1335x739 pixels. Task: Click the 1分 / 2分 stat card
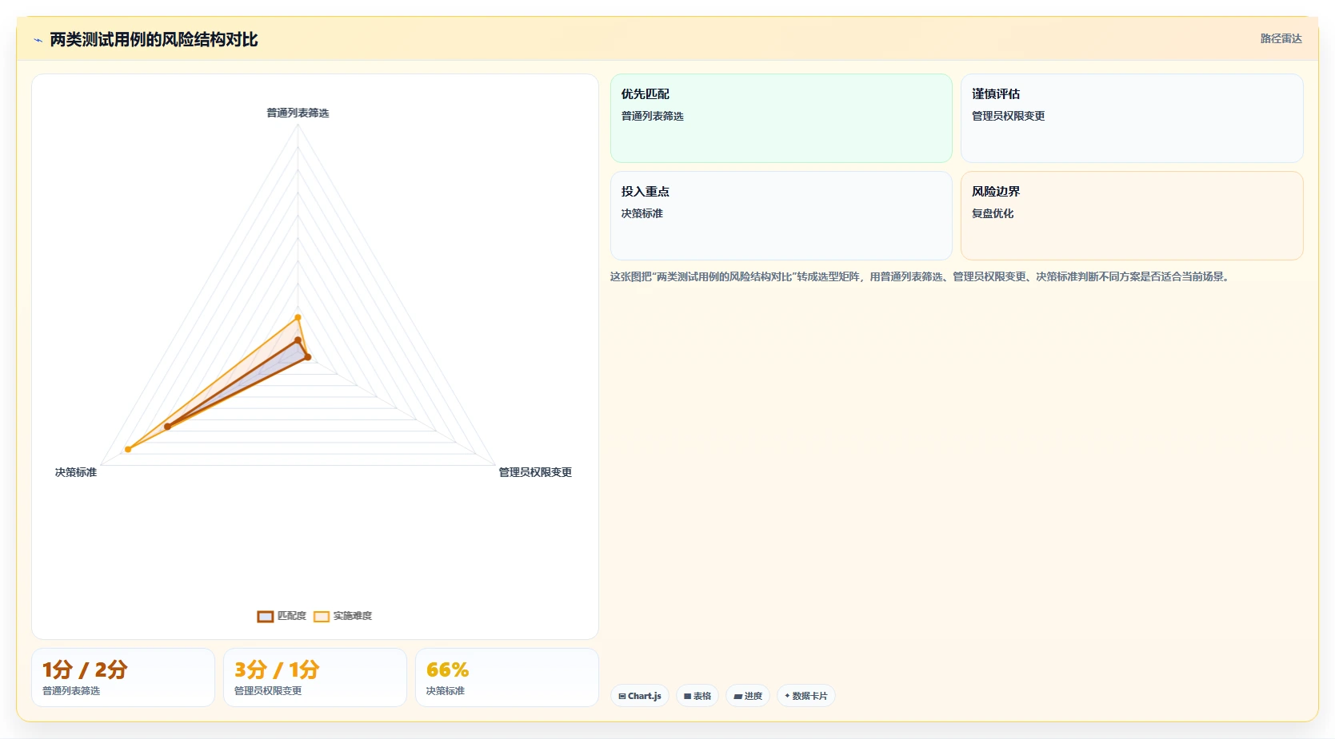pyautogui.click(x=123, y=677)
